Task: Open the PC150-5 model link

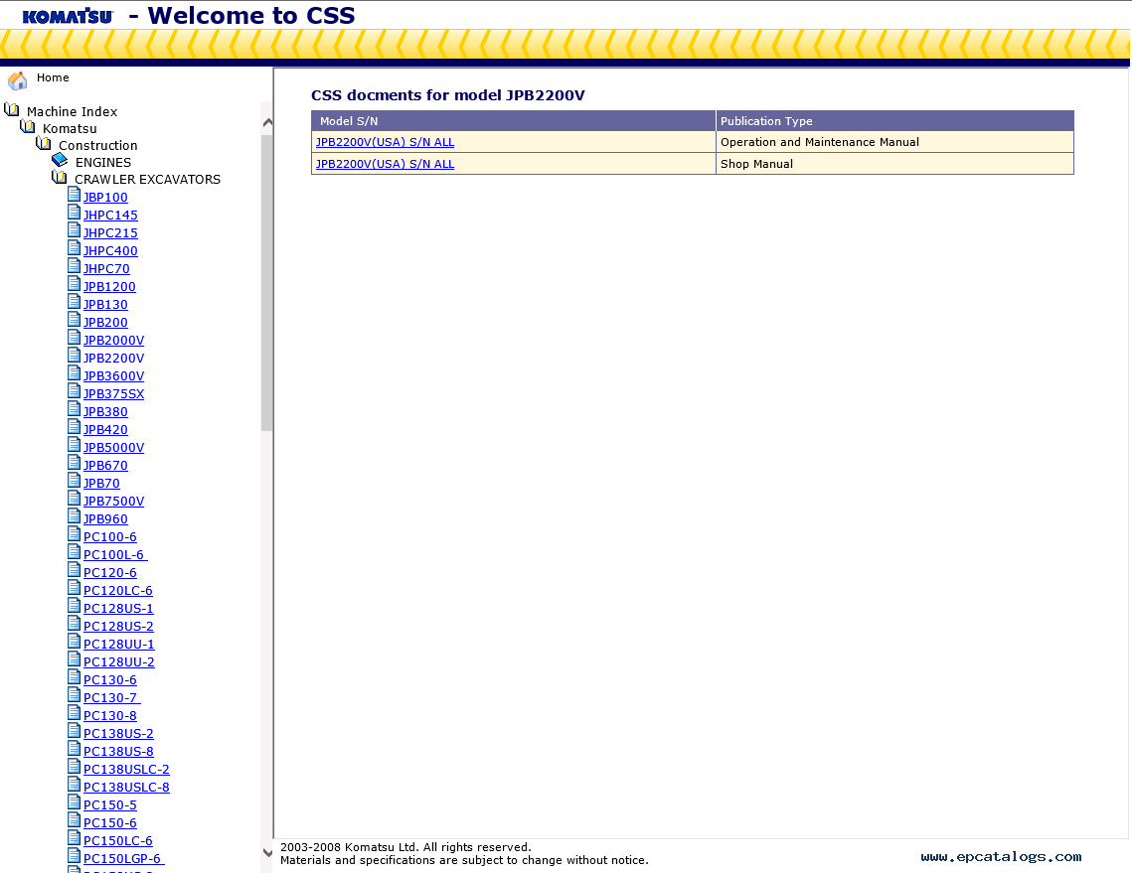Action: (109, 805)
